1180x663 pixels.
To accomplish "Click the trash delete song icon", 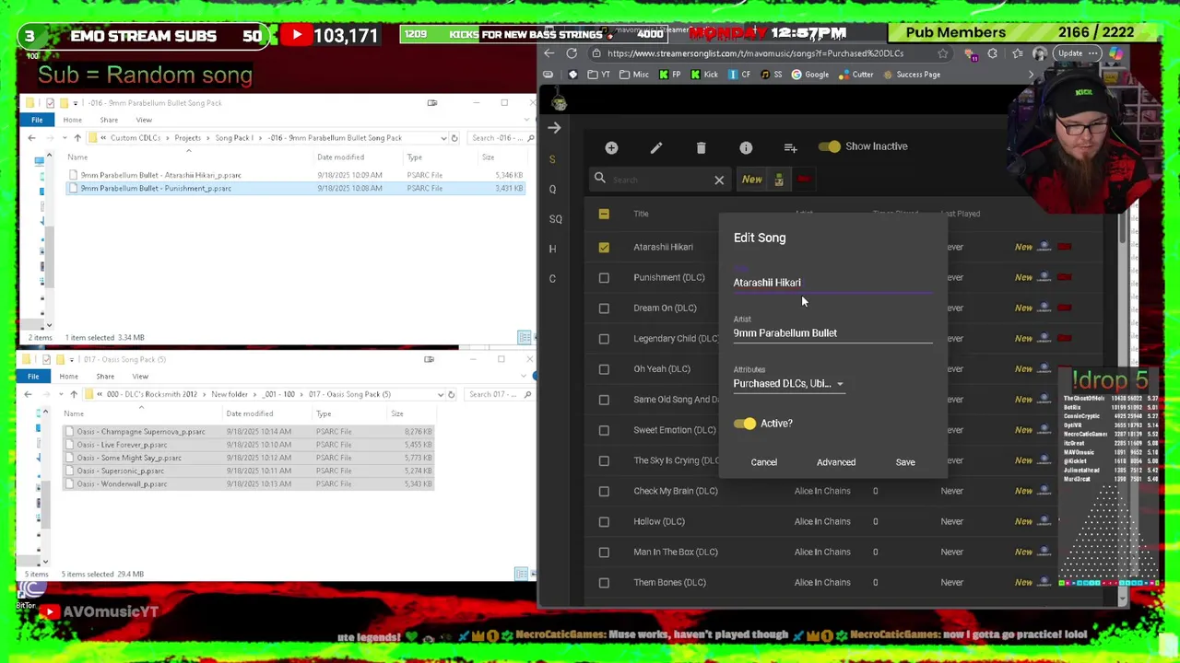I will pyautogui.click(x=701, y=147).
